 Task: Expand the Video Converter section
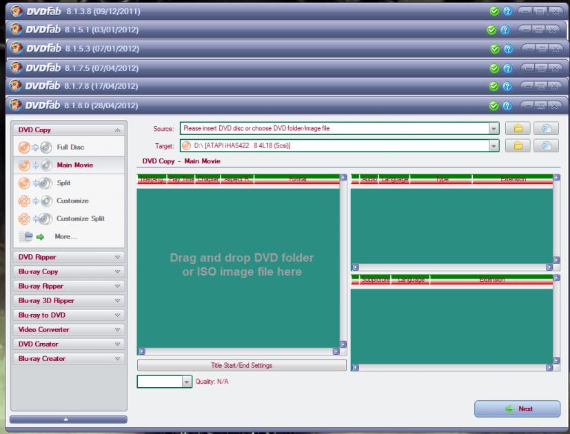pyautogui.click(x=69, y=330)
